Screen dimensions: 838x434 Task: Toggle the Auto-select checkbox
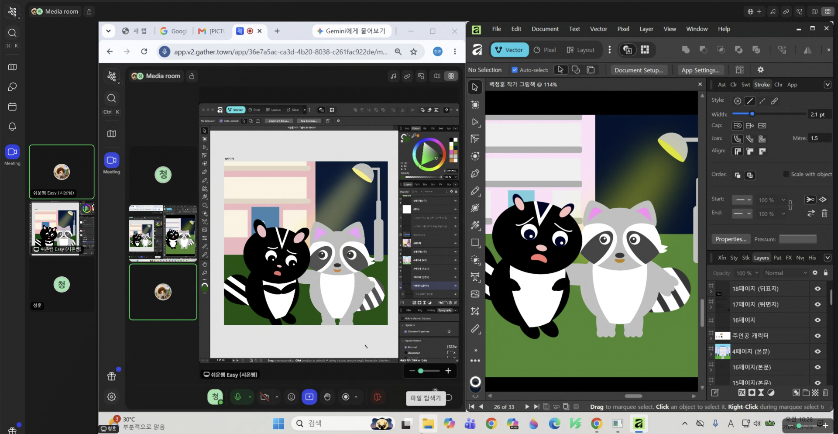point(515,70)
